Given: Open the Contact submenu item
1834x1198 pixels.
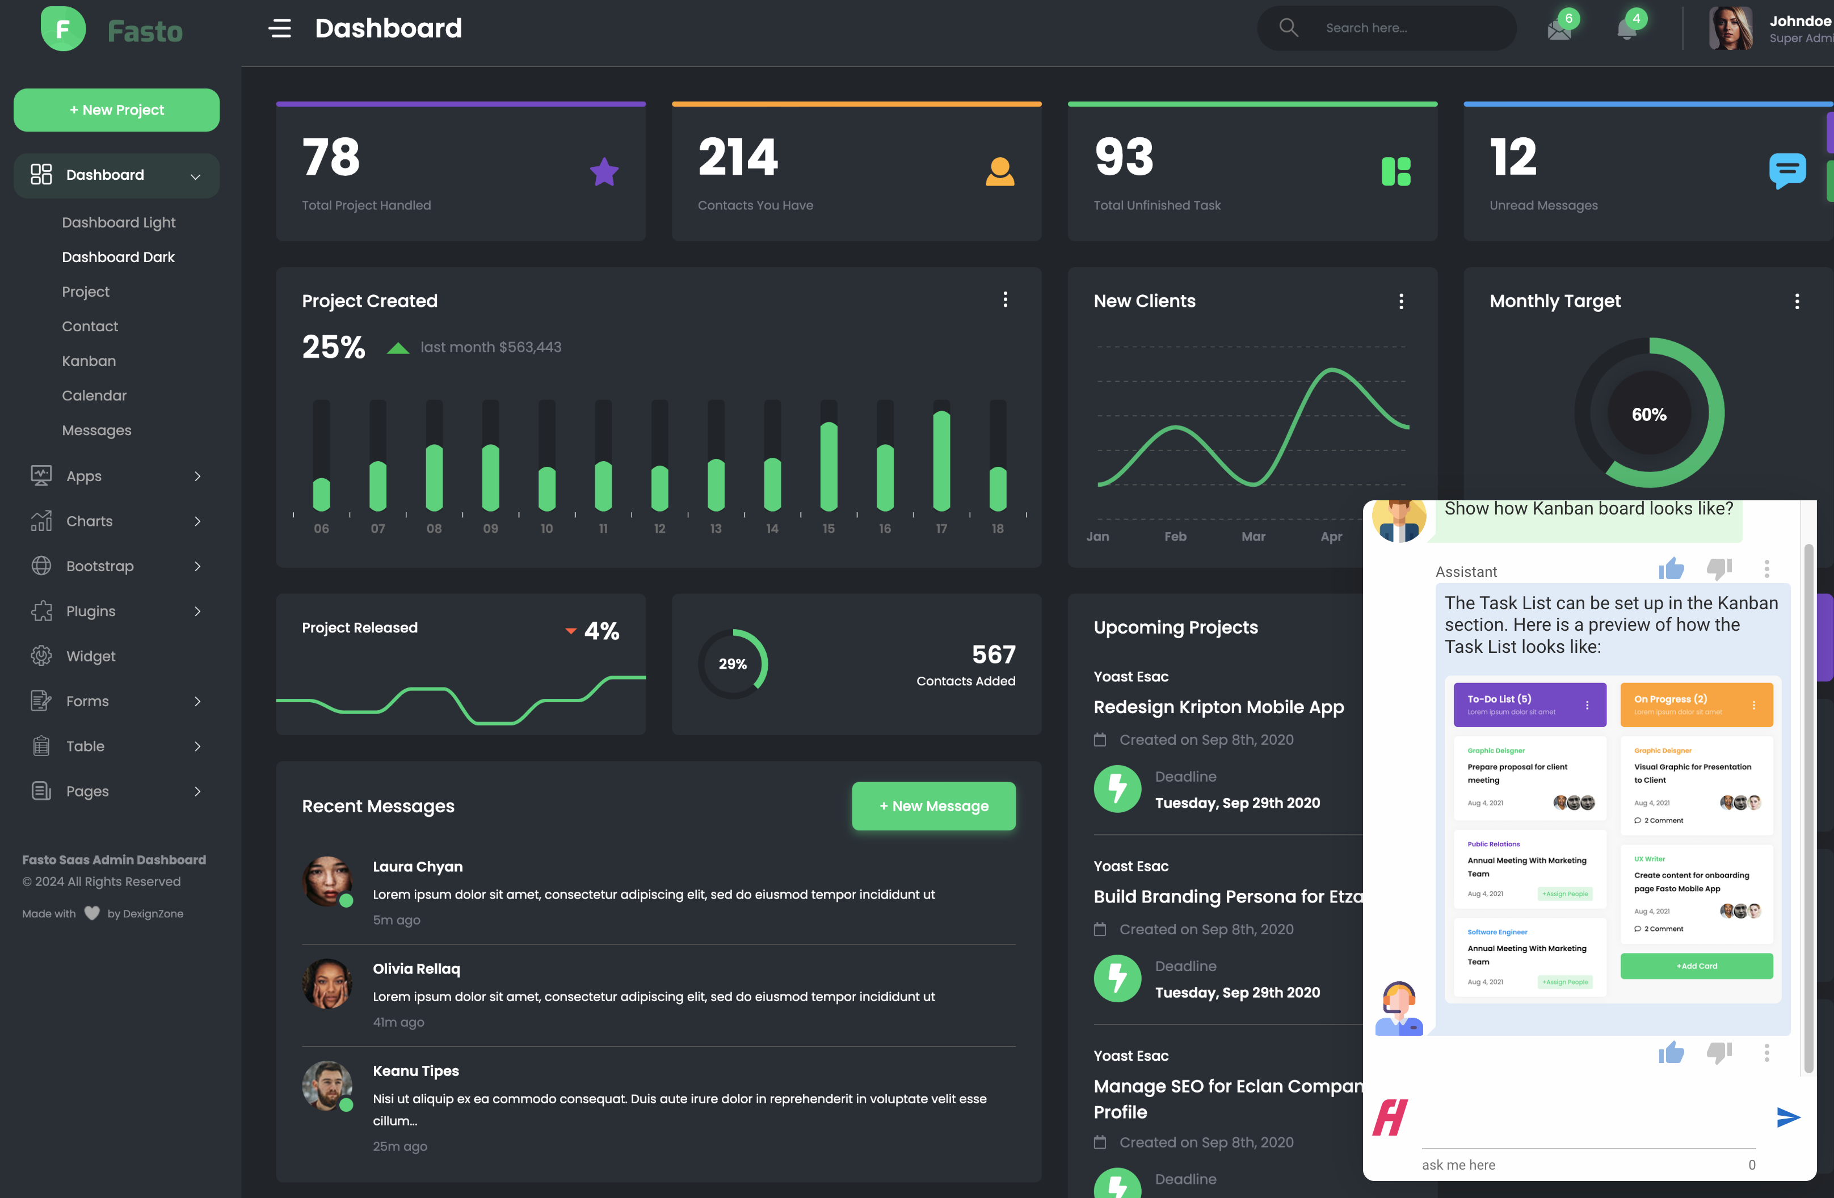Looking at the screenshot, I should coord(90,326).
